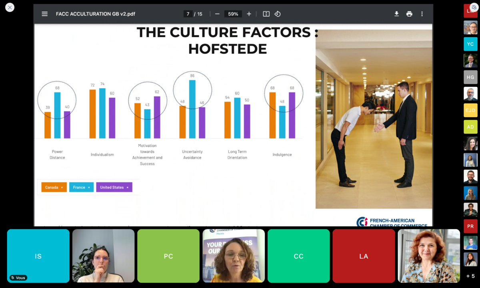Print the PDF document

click(x=409, y=14)
